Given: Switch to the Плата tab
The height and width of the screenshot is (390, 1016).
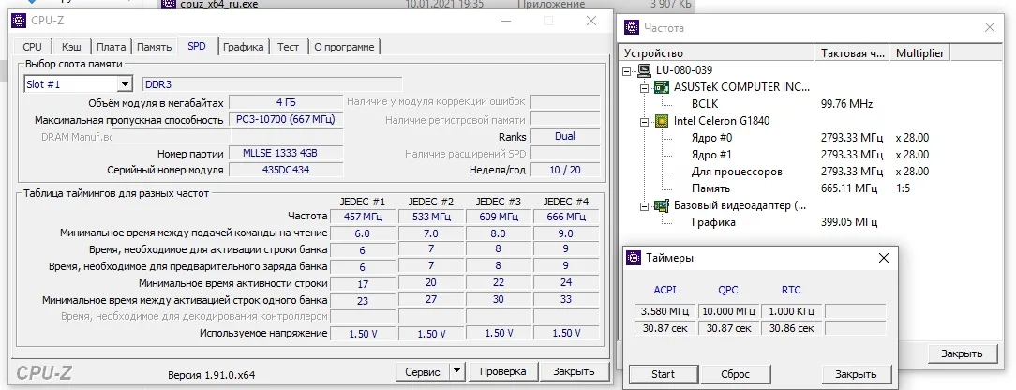Looking at the screenshot, I should [x=112, y=47].
